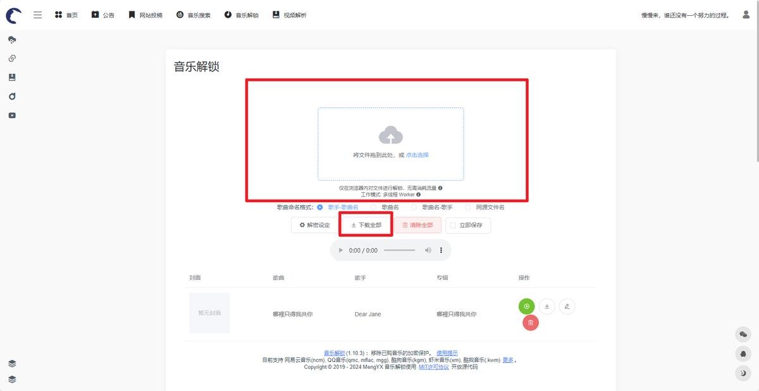Download the song 哪裡只得我共你 via row icon
The height and width of the screenshot is (391, 759).
[x=547, y=306]
